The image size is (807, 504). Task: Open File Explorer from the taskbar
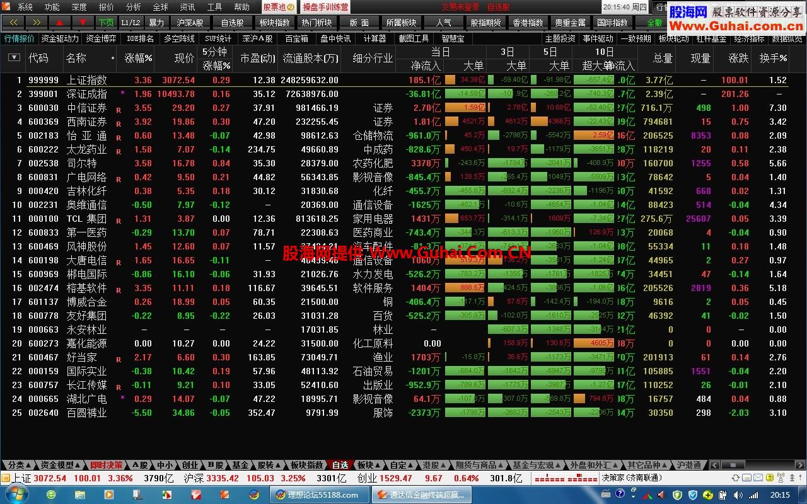tap(80, 495)
